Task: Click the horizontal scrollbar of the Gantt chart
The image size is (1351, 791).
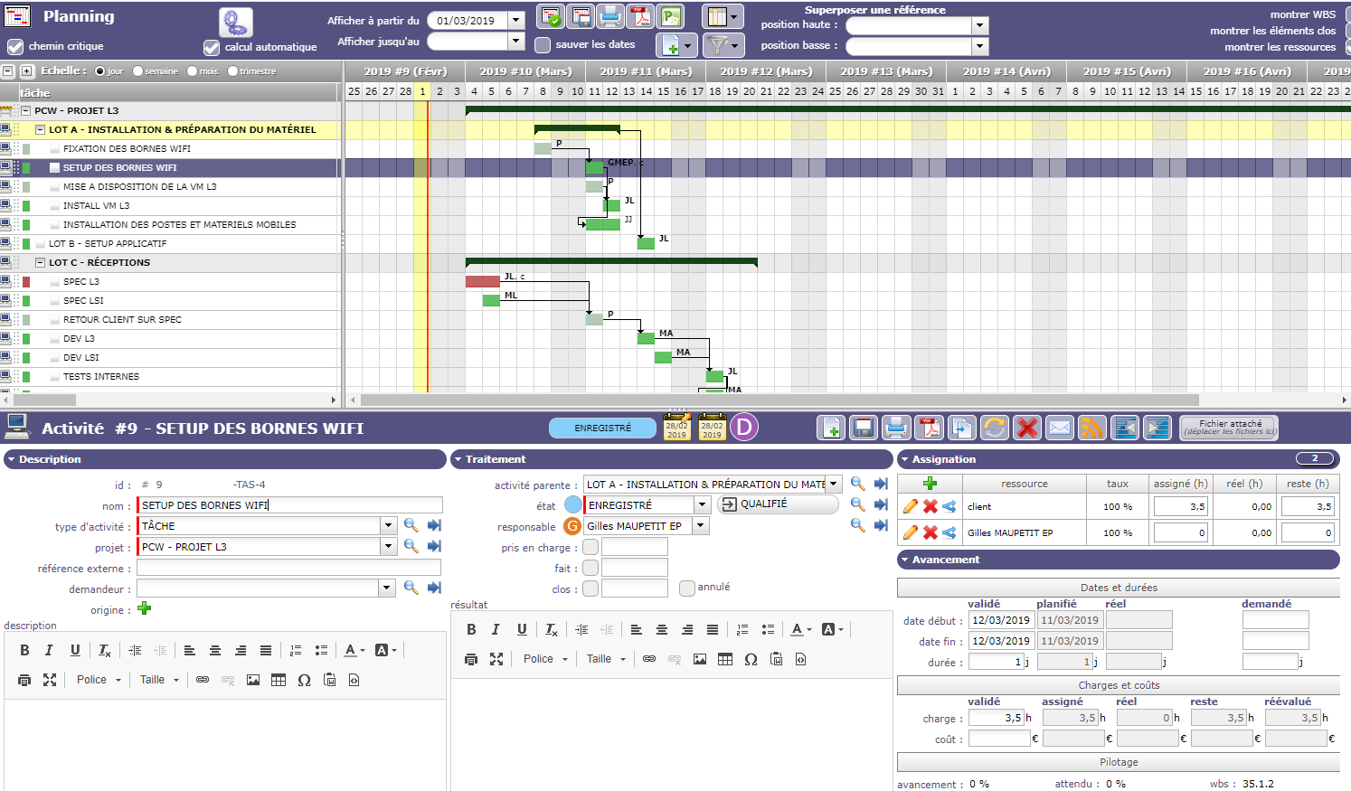Action: pos(779,400)
